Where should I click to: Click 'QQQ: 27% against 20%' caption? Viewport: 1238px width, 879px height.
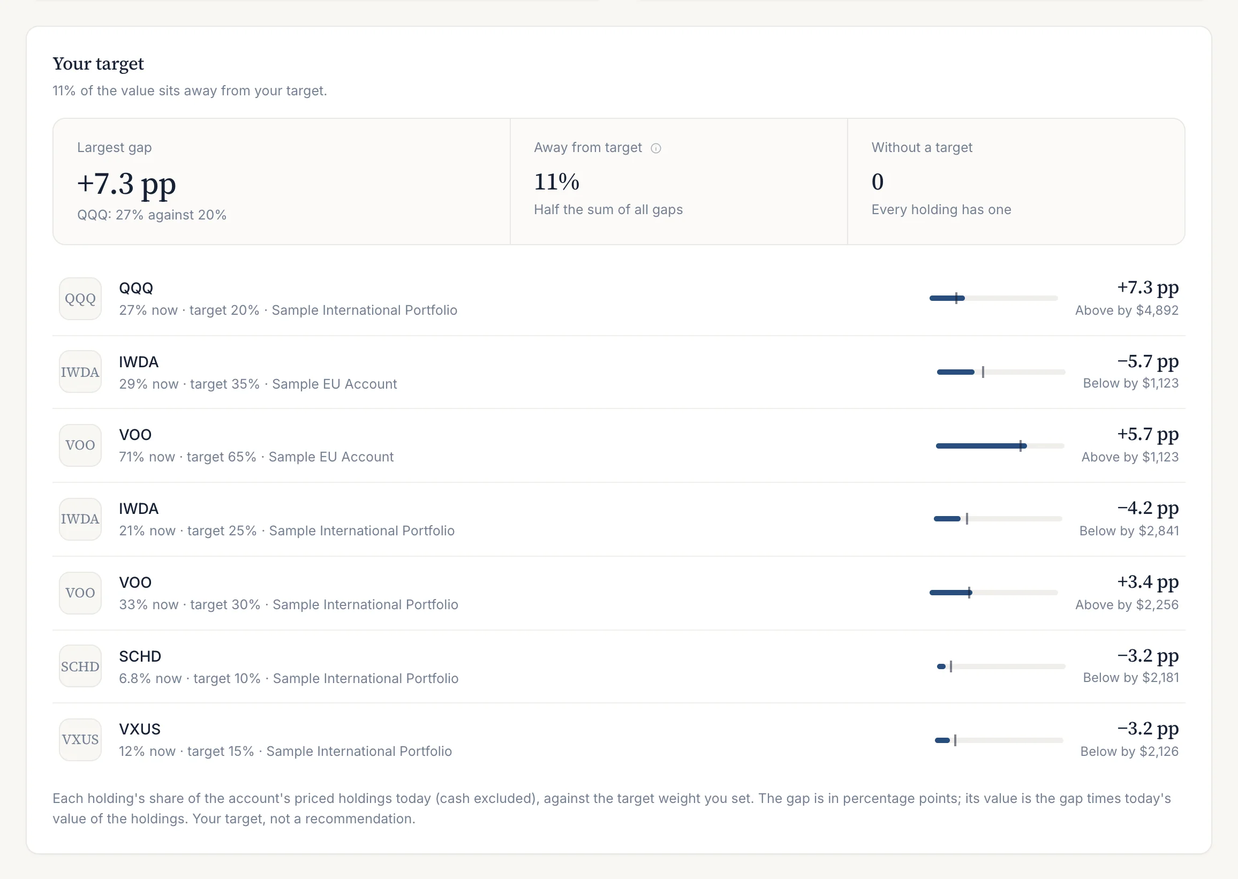click(152, 215)
